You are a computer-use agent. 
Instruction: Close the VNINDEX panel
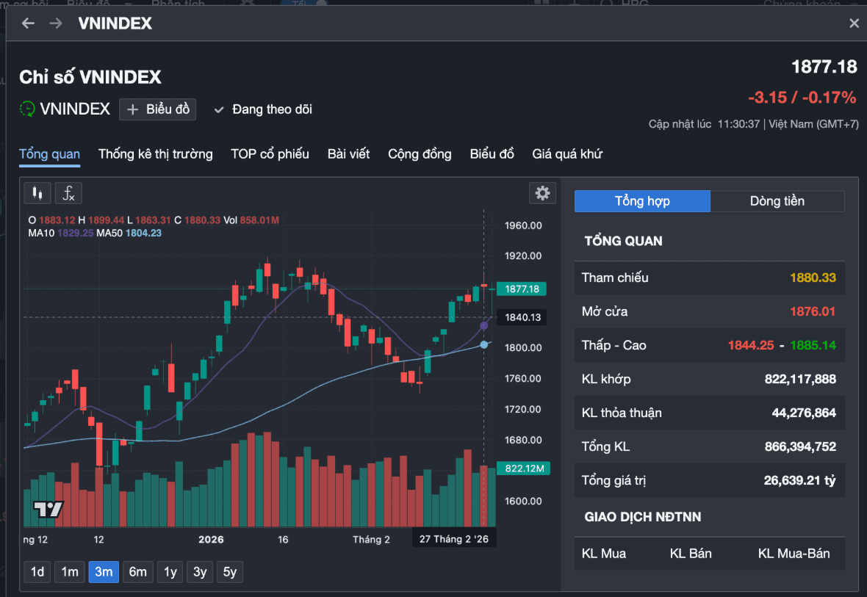[x=854, y=23]
